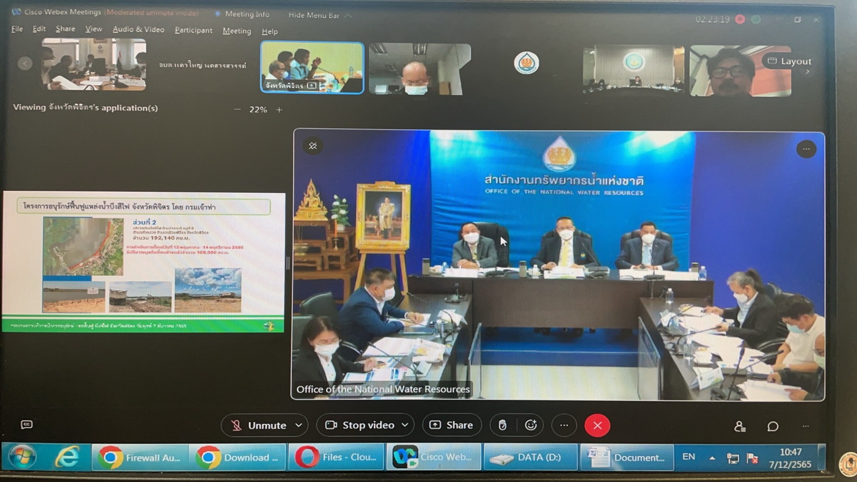Click the Share button
857x482 pixels.
452,425
